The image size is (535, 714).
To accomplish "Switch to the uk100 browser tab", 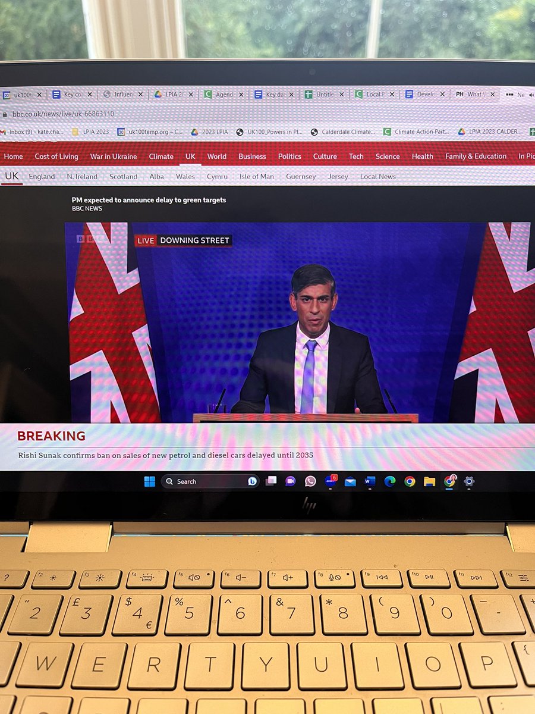I will 23,94.
